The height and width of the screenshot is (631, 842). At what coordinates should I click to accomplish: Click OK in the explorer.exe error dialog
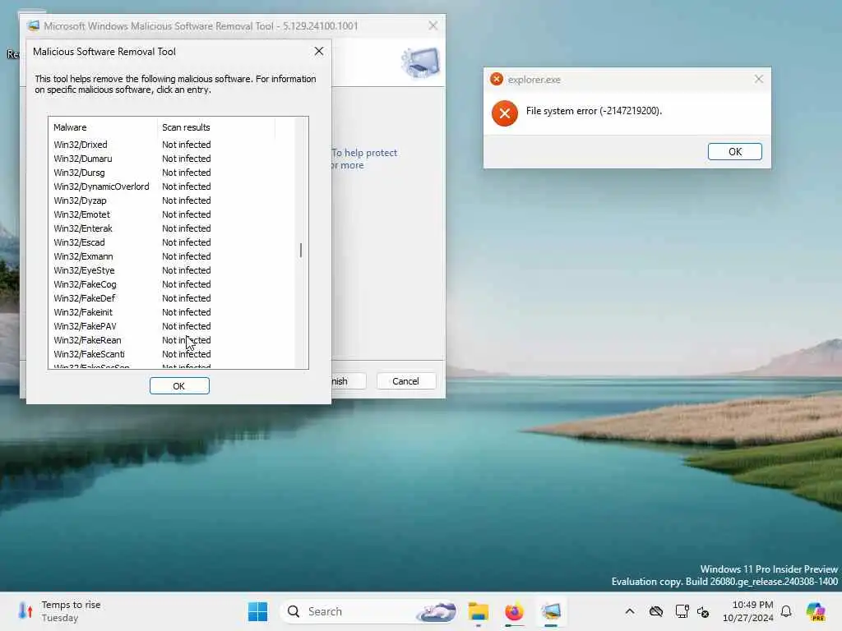click(x=734, y=152)
